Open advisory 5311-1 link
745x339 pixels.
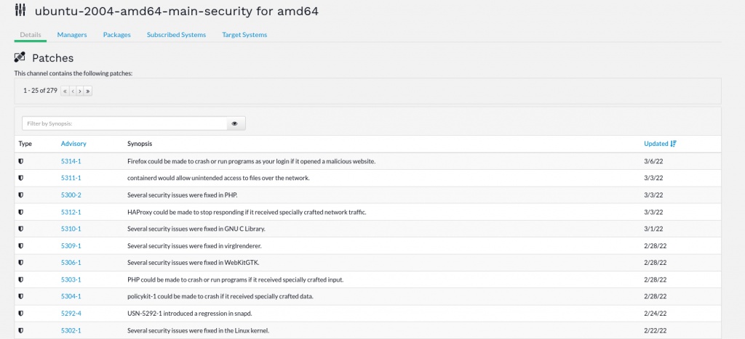click(71, 178)
